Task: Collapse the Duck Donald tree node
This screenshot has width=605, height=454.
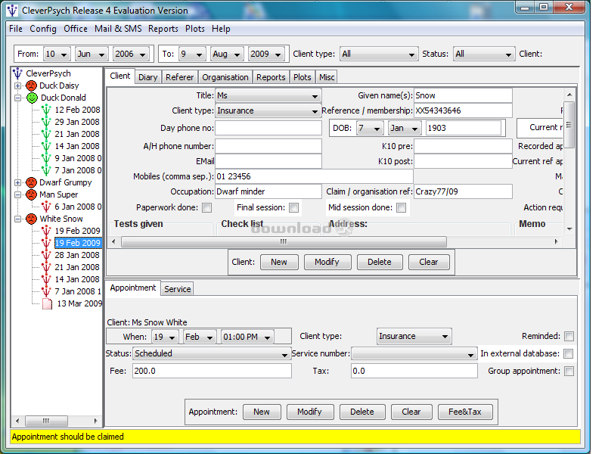Action: (x=17, y=98)
